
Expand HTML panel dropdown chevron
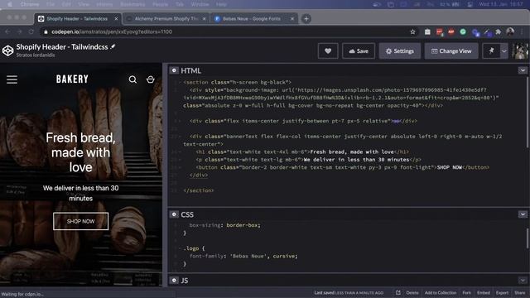[523, 70]
